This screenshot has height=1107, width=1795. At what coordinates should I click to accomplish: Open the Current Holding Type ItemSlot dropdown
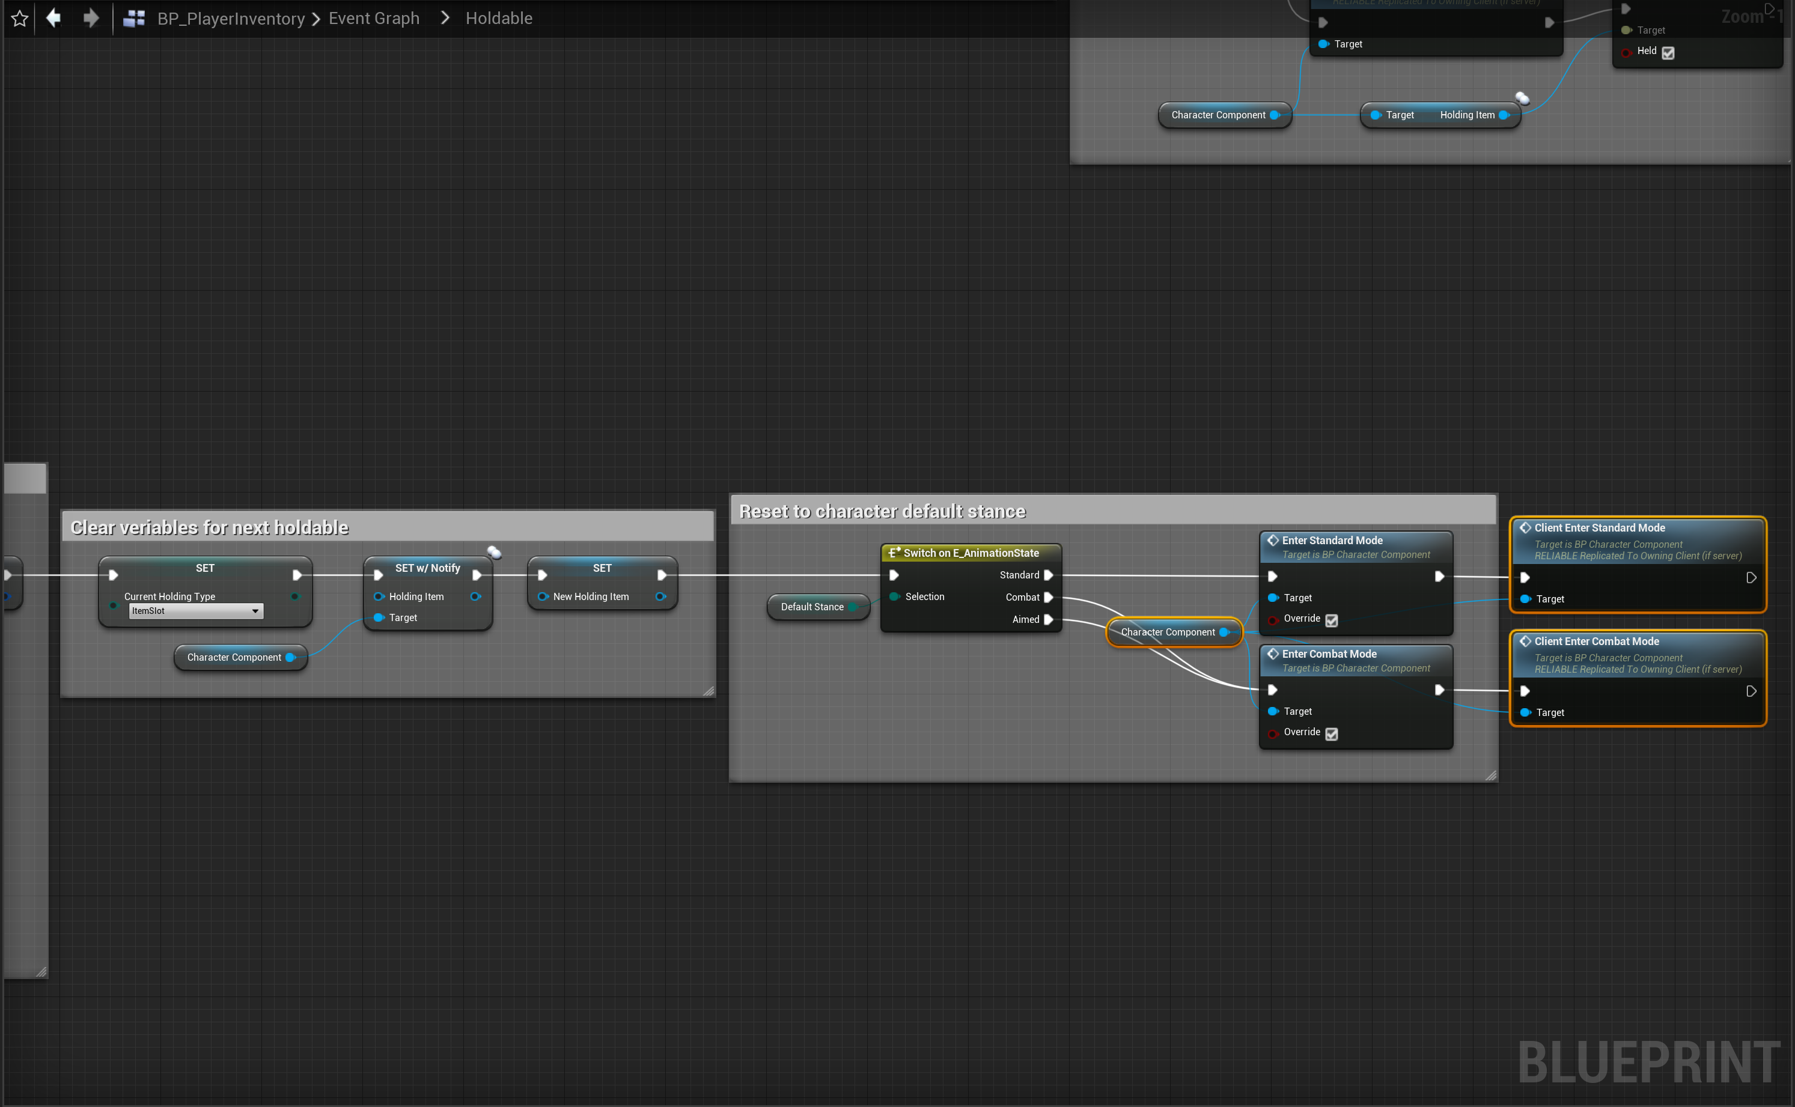[195, 611]
